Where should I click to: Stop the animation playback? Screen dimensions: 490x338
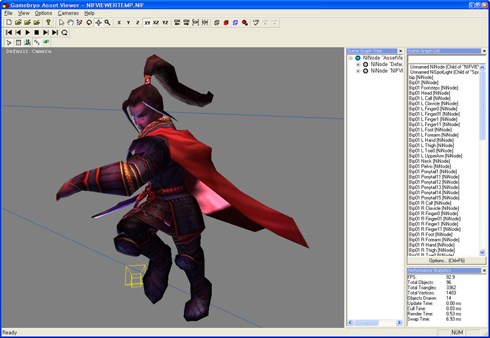click(37, 32)
